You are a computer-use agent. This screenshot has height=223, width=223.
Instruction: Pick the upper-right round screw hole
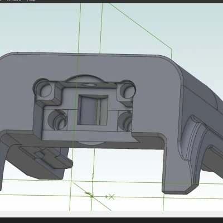point(127,90)
